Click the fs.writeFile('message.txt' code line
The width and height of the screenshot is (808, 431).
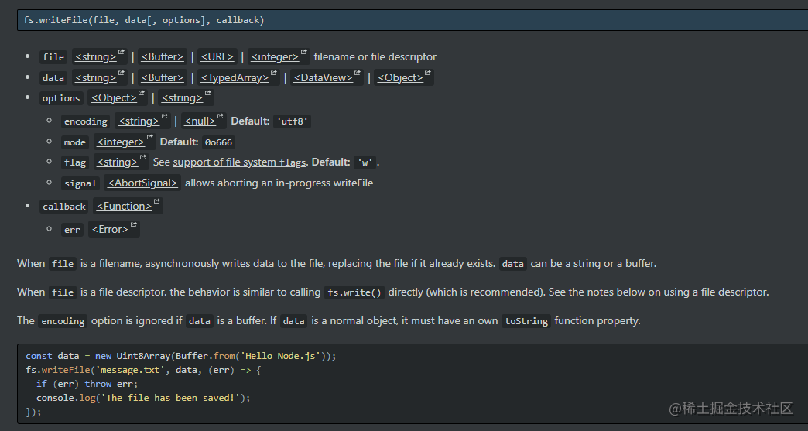(144, 370)
